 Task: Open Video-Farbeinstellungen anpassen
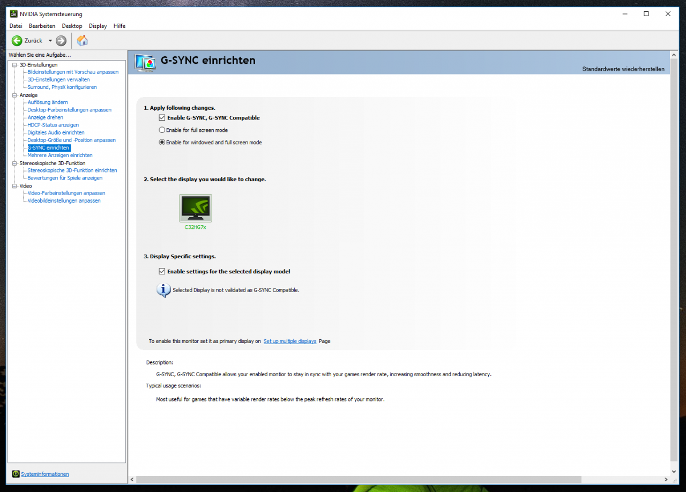click(x=66, y=193)
